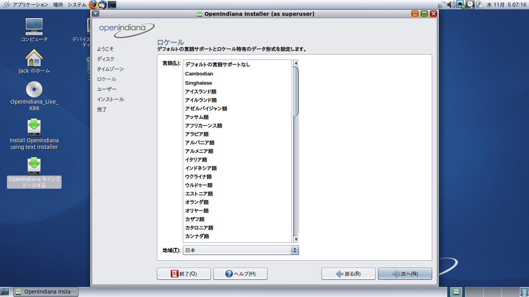Select the OpenIndiana_Live_X86 disc icon
The image size is (529, 297).
[34, 96]
